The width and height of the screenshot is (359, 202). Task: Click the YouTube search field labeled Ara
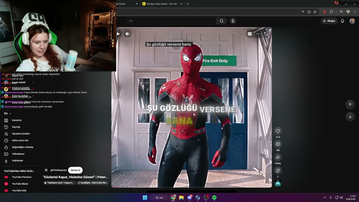click(x=171, y=21)
